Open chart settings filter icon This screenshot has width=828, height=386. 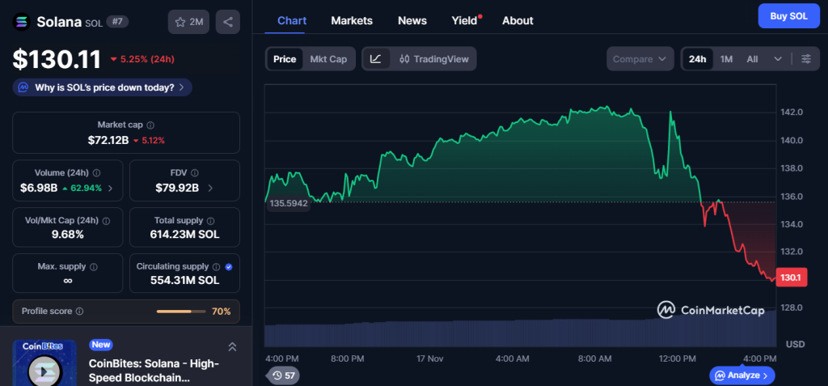tap(805, 59)
